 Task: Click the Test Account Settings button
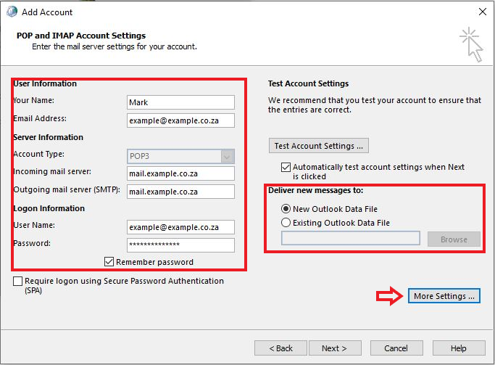[319, 146]
